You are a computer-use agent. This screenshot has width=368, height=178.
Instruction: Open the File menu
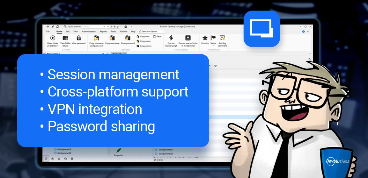point(48,32)
